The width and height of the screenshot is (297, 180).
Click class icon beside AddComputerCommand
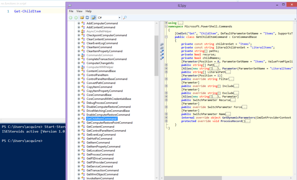point(83,23)
